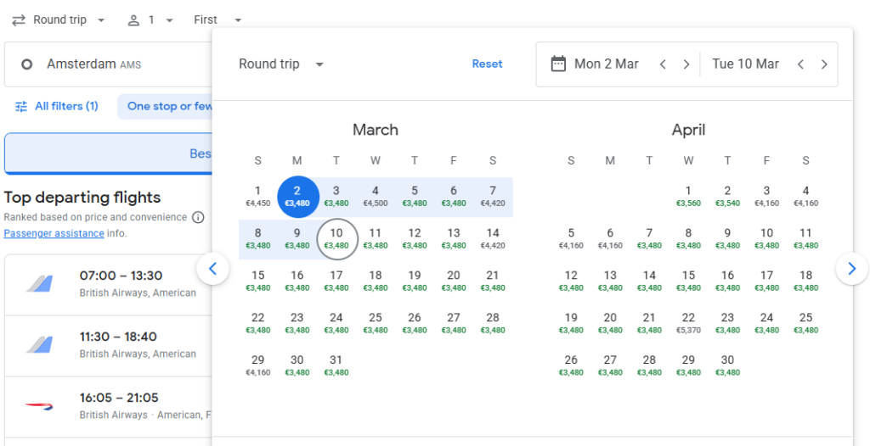The image size is (870, 446).
Task: Advance calendar to next month
Action: point(851,269)
